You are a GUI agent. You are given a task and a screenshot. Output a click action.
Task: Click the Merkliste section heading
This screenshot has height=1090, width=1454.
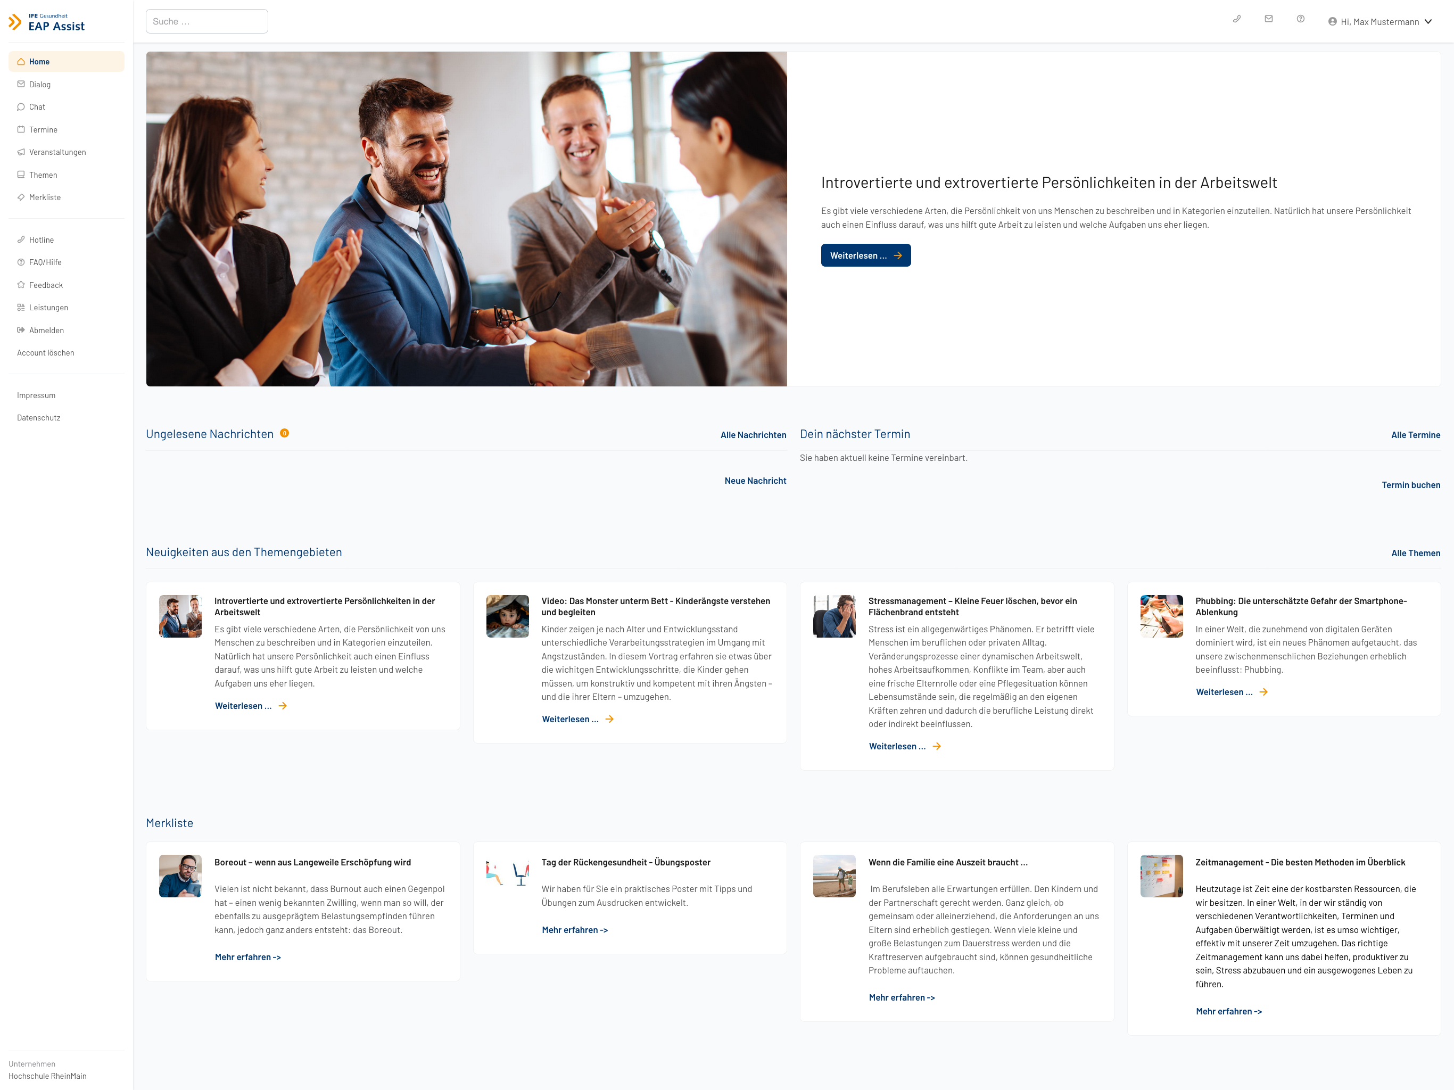click(x=170, y=823)
